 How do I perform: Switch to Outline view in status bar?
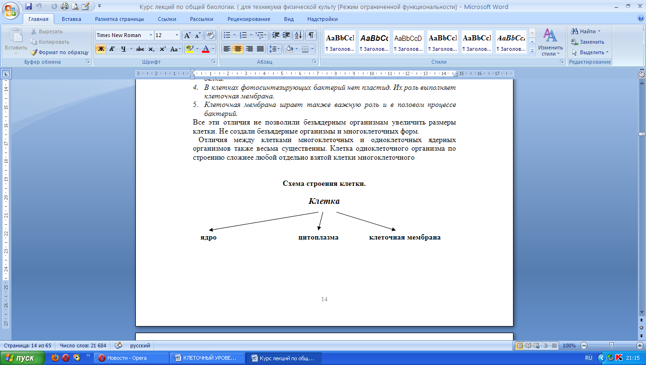(x=545, y=346)
